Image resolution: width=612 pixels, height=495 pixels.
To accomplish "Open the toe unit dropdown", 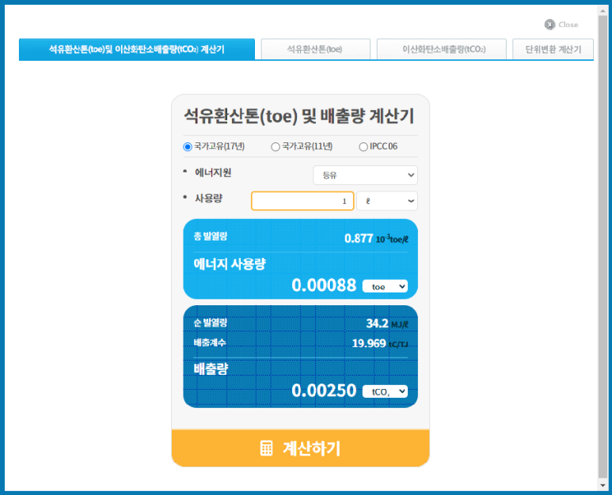I will (x=385, y=286).
